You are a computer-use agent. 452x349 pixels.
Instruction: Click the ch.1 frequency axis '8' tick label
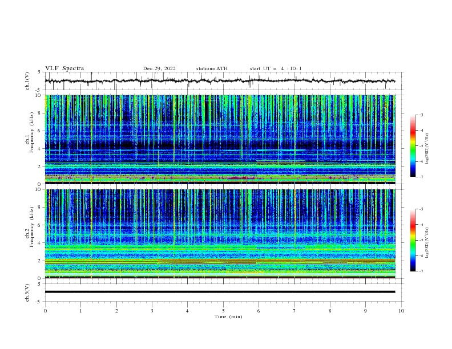coord(39,113)
